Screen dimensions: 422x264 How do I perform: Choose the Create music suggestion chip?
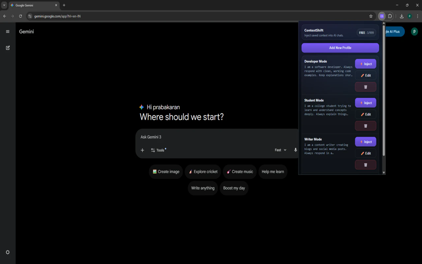(240, 172)
